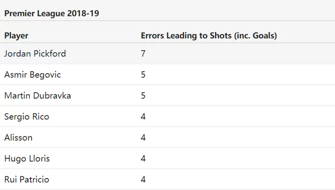Select the Asmir Begovic player cell

pyautogui.click(x=33, y=75)
